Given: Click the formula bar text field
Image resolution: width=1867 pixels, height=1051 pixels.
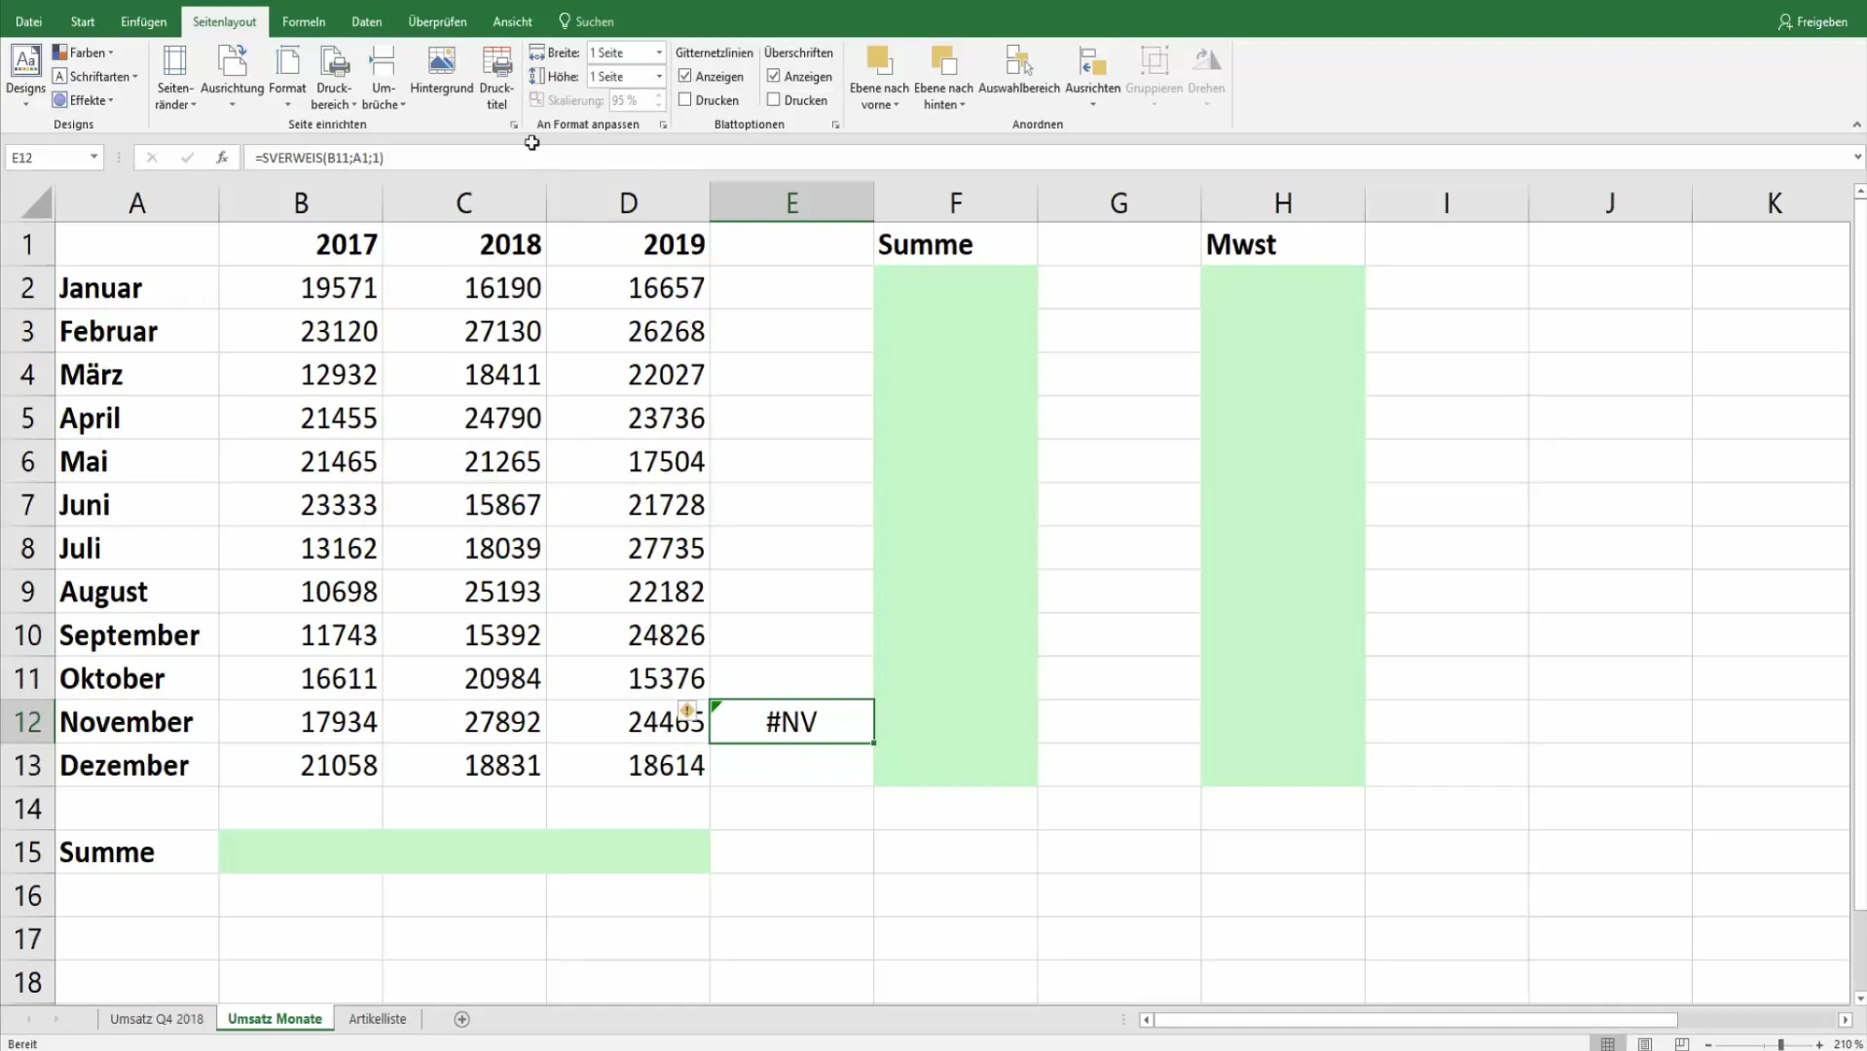Looking at the screenshot, I should [1046, 157].
